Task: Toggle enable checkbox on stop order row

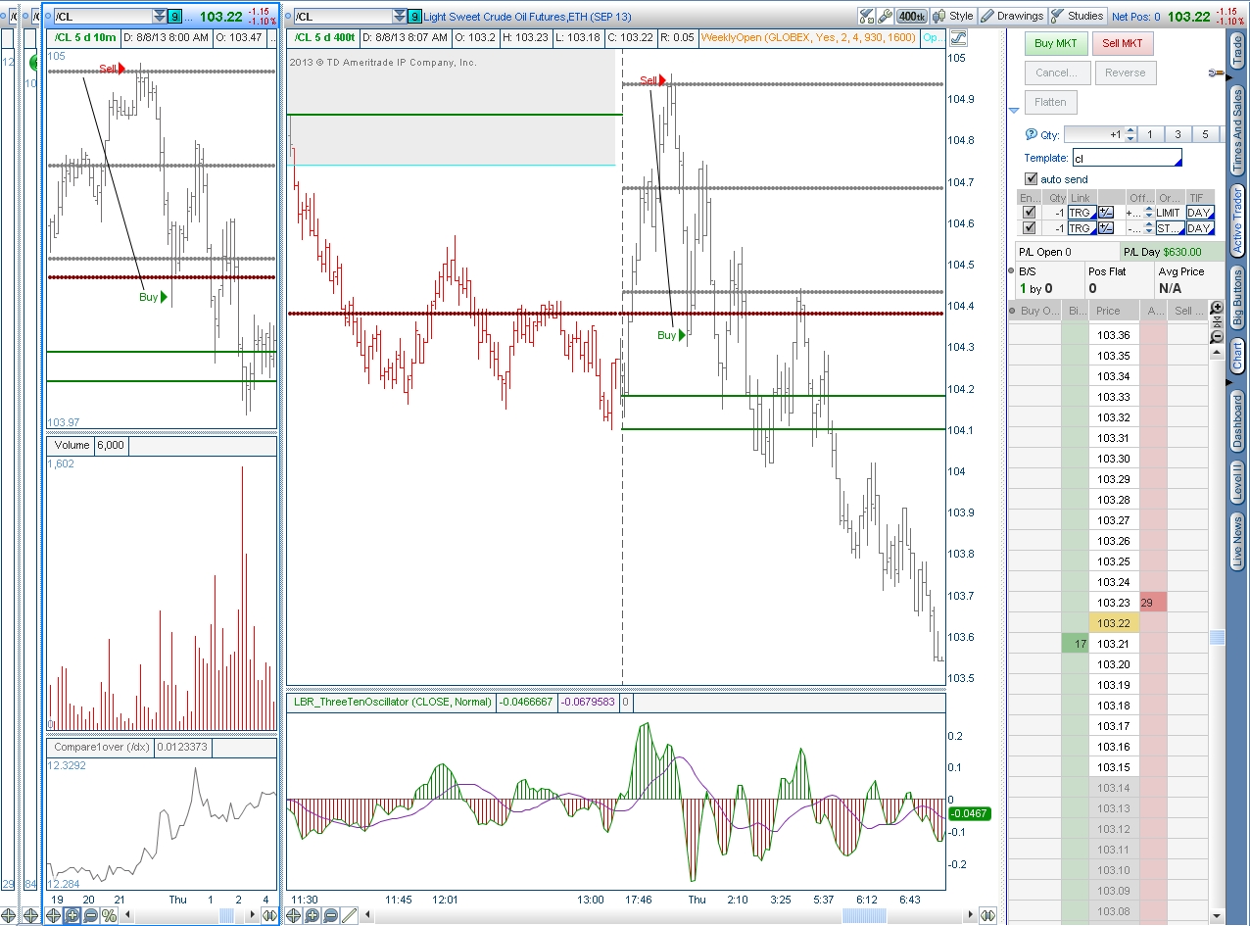Action: tap(1029, 228)
